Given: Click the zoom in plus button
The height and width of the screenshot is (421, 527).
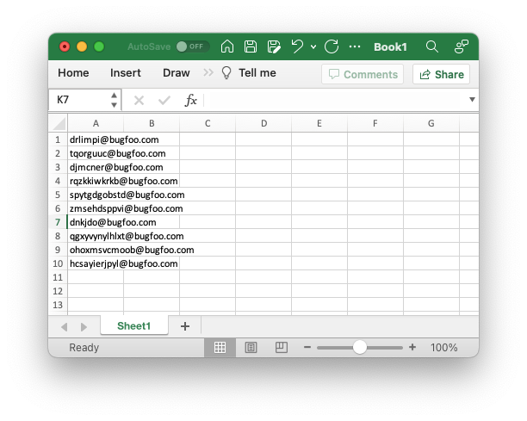Looking at the screenshot, I should coord(412,347).
